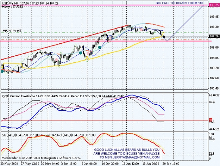
Task: Click the 104.85 price axis label
Action: click(214, 58)
